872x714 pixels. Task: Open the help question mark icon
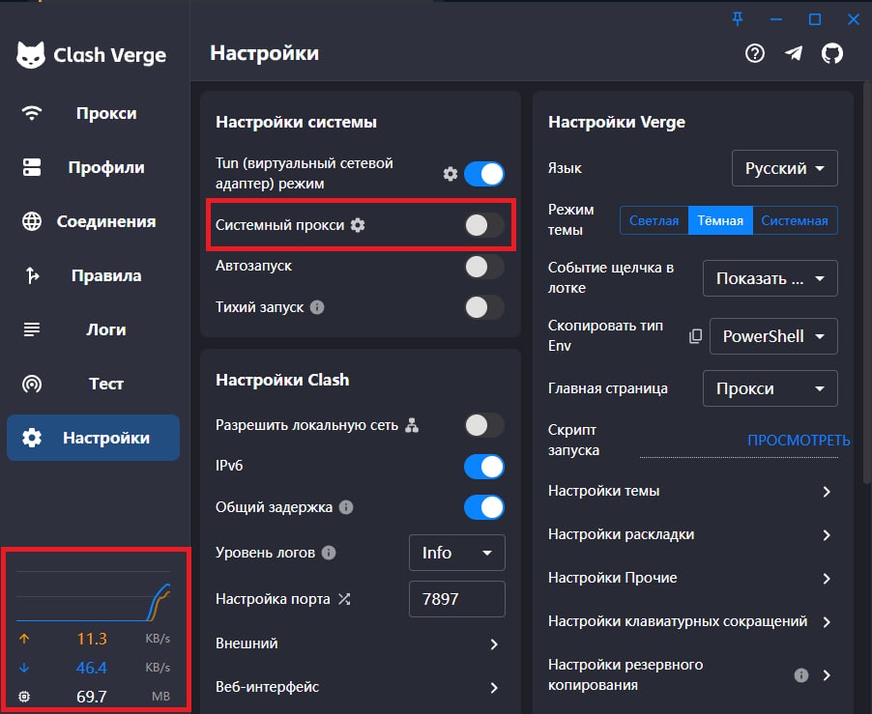[x=755, y=53]
